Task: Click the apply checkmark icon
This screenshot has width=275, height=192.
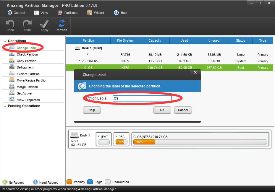Action: click(44, 24)
